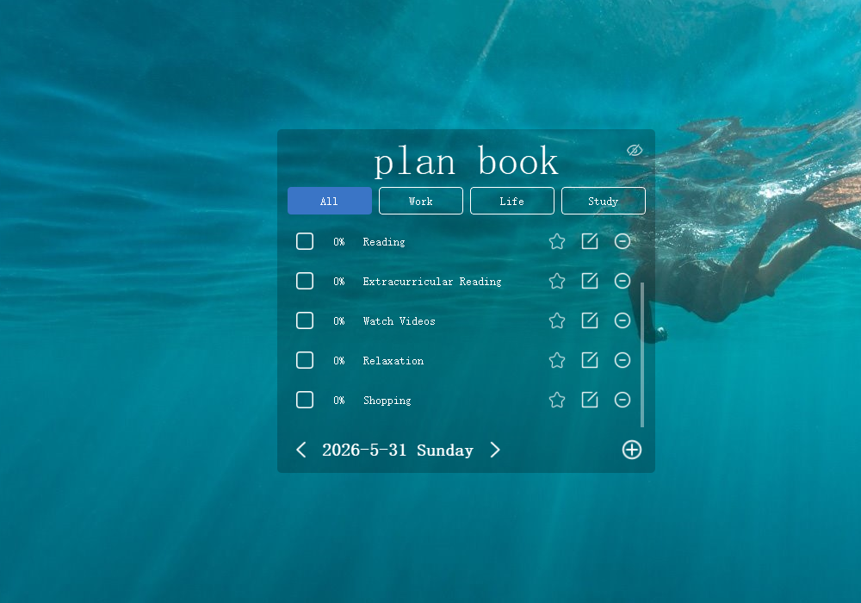Favorite the Shopping task
Image resolution: width=861 pixels, height=603 pixels.
click(x=557, y=400)
